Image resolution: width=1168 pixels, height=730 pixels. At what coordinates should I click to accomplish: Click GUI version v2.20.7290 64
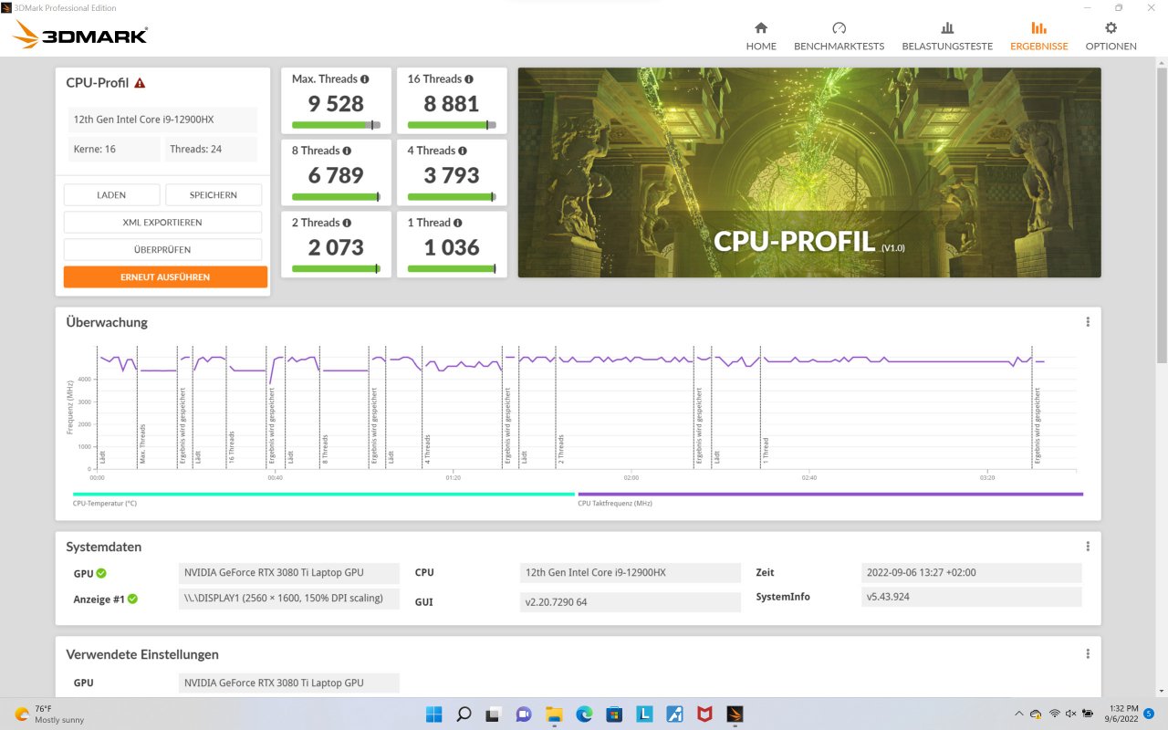click(630, 602)
